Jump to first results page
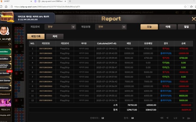The width and height of the screenshot is (196, 122). [162, 118]
